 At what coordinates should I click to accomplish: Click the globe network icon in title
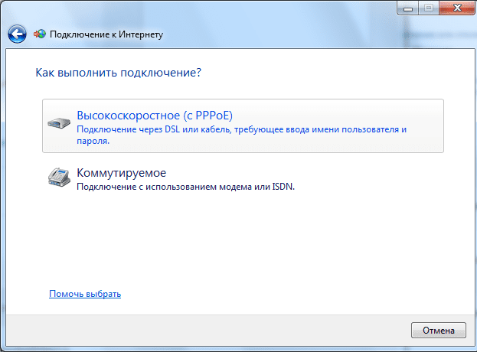40,34
